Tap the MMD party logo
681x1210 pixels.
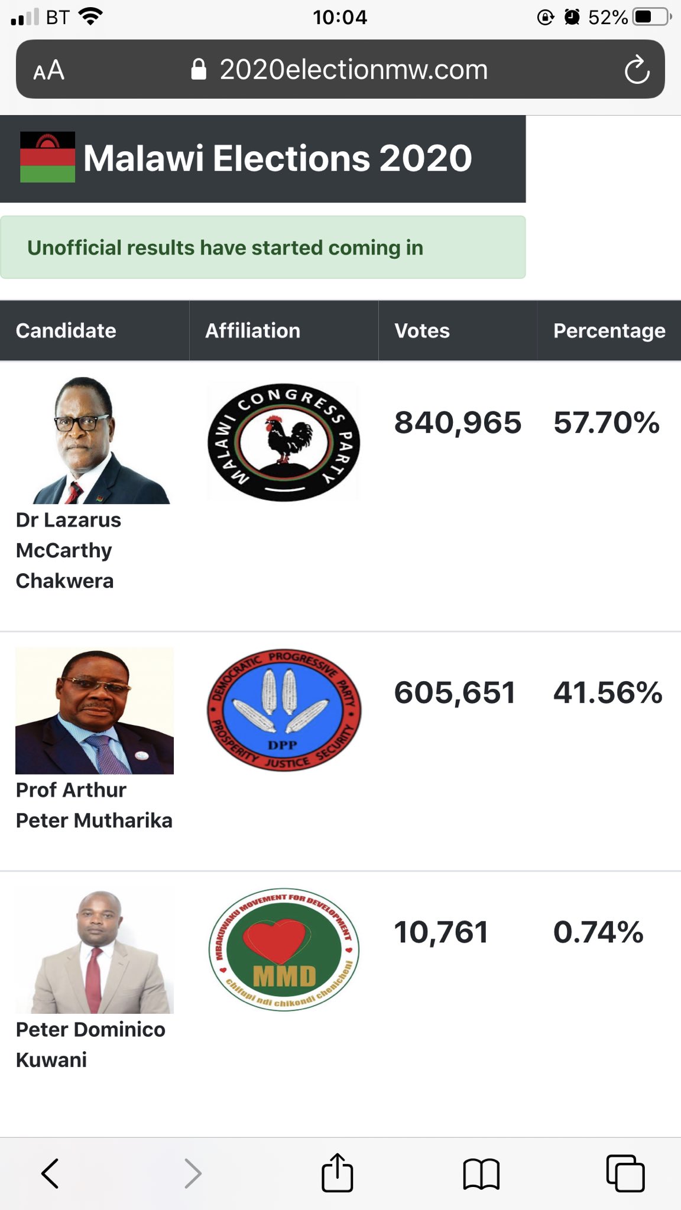[x=284, y=949]
